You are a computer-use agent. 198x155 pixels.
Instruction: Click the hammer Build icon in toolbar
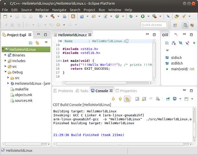pos(52,16)
